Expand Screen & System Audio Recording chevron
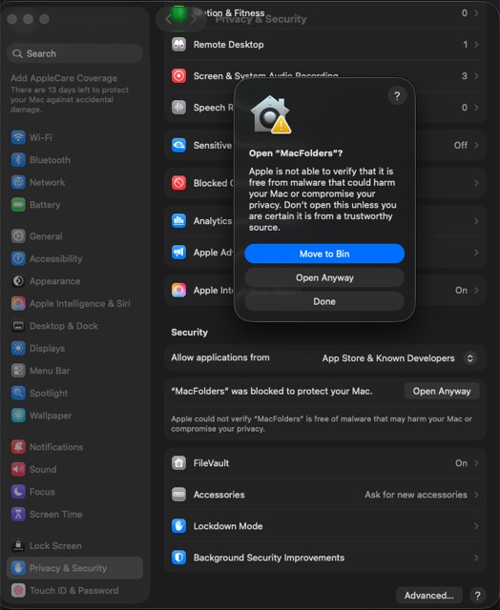The height and width of the screenshot is (610, 500). tap(476, 76)
